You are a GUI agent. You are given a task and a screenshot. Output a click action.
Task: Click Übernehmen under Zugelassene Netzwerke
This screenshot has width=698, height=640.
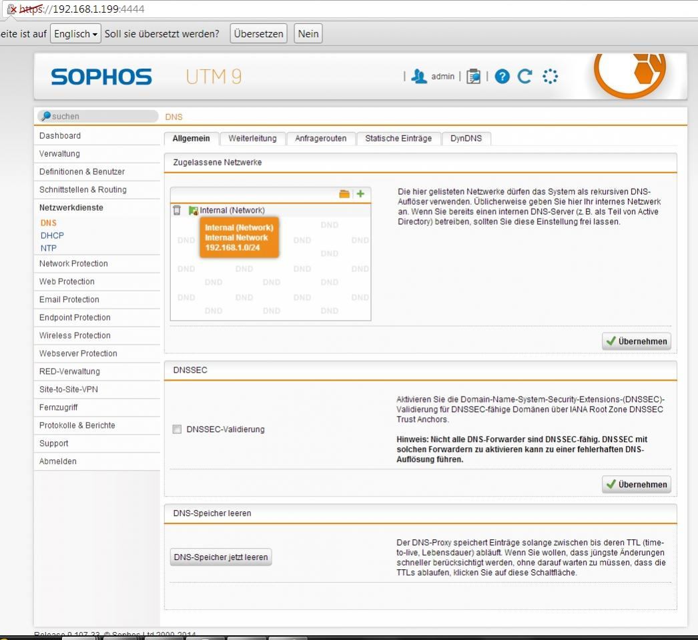point(637,341)
